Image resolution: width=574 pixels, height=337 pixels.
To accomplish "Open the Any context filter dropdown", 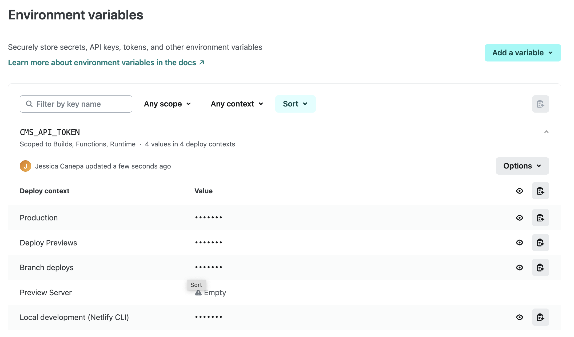I will click(237, 104).
